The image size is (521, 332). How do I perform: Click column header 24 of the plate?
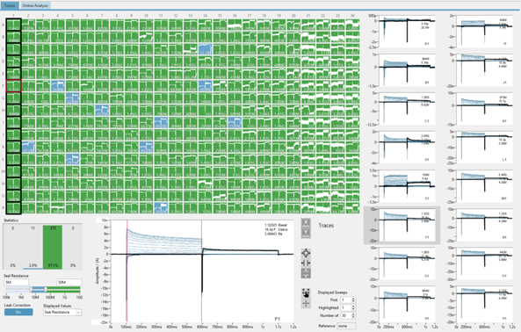click(x=352, y=16)
